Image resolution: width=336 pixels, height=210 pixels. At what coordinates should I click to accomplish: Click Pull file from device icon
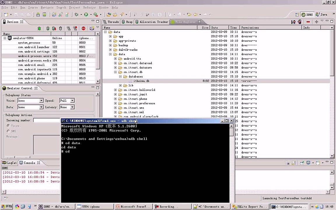click(294, 22)
